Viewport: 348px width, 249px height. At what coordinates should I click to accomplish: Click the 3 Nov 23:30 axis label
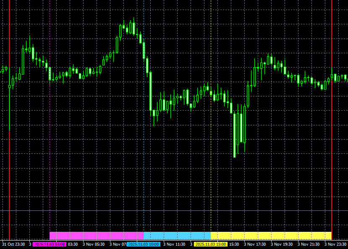click(335, 244)
